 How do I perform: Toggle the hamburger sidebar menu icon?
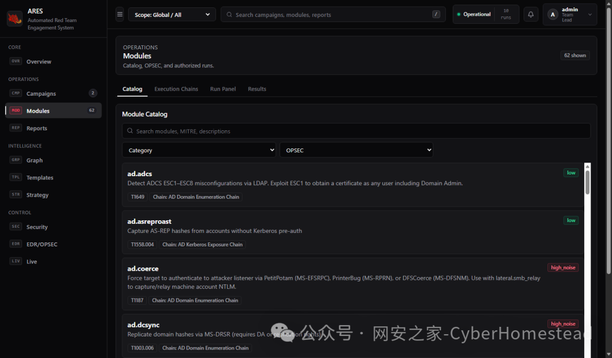click(x=120, y=14)
